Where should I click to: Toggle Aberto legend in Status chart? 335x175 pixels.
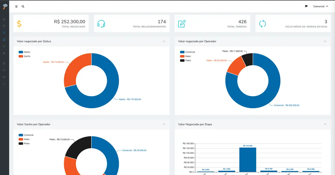[25, 52]
